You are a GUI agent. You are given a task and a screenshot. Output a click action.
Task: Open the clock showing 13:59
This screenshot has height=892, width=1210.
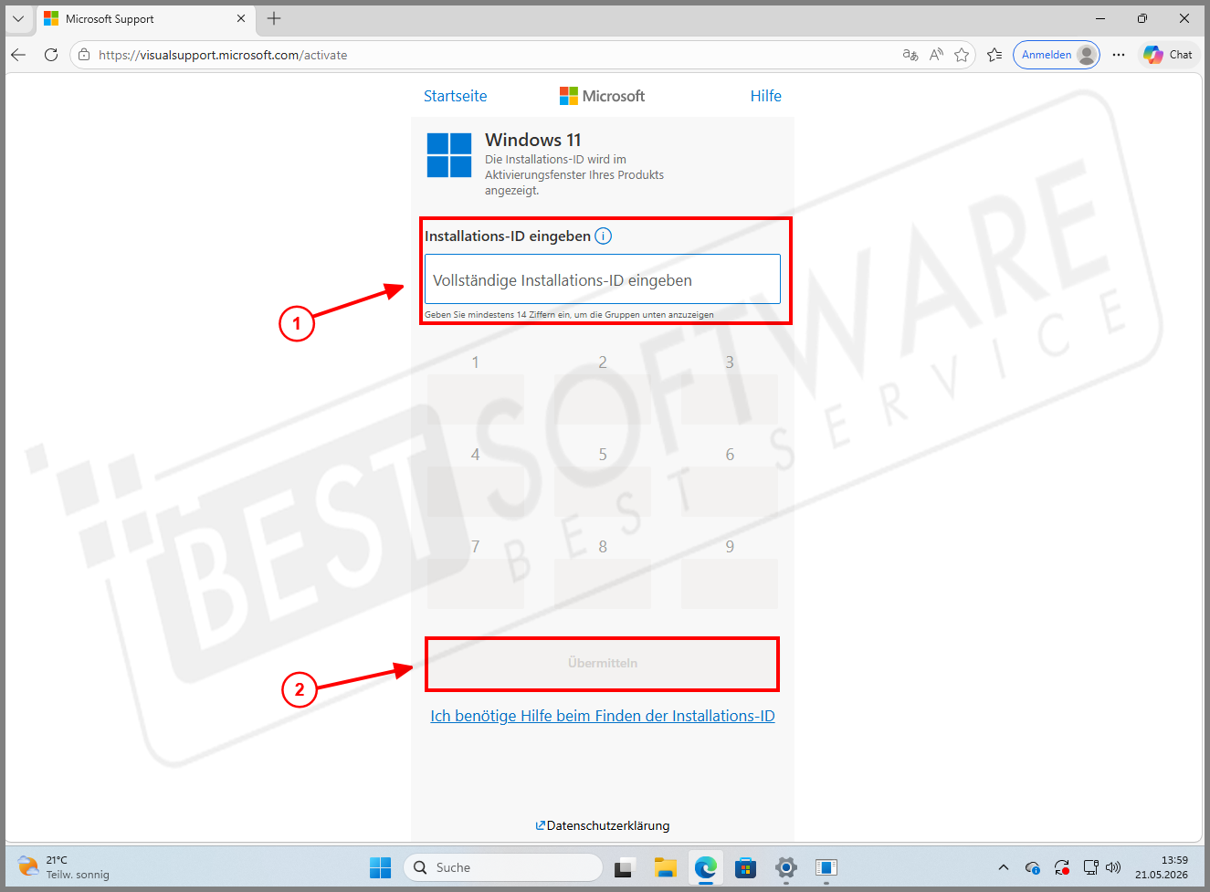1162,867
